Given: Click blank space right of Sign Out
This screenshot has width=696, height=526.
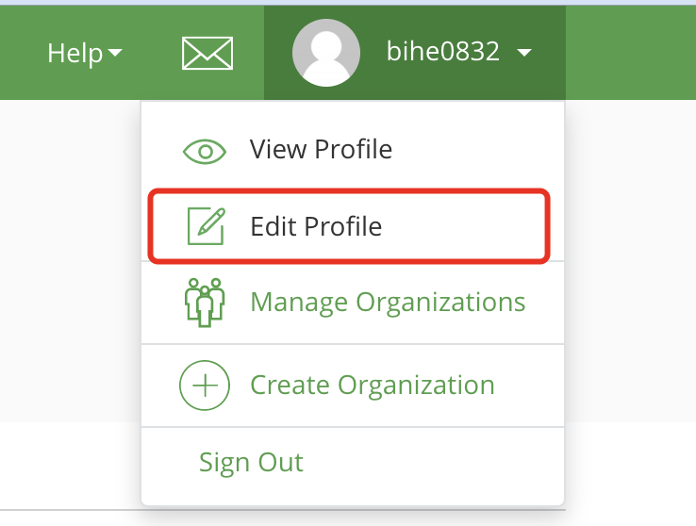Looking at the screenshot, I should [x=434, y=463].
